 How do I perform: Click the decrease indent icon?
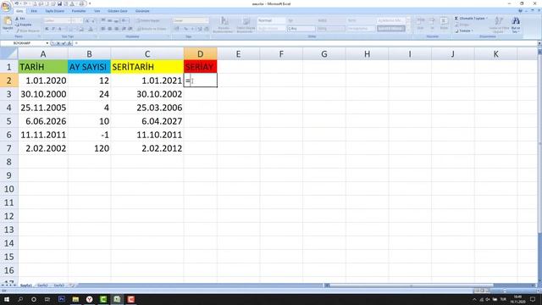[124, 29]
